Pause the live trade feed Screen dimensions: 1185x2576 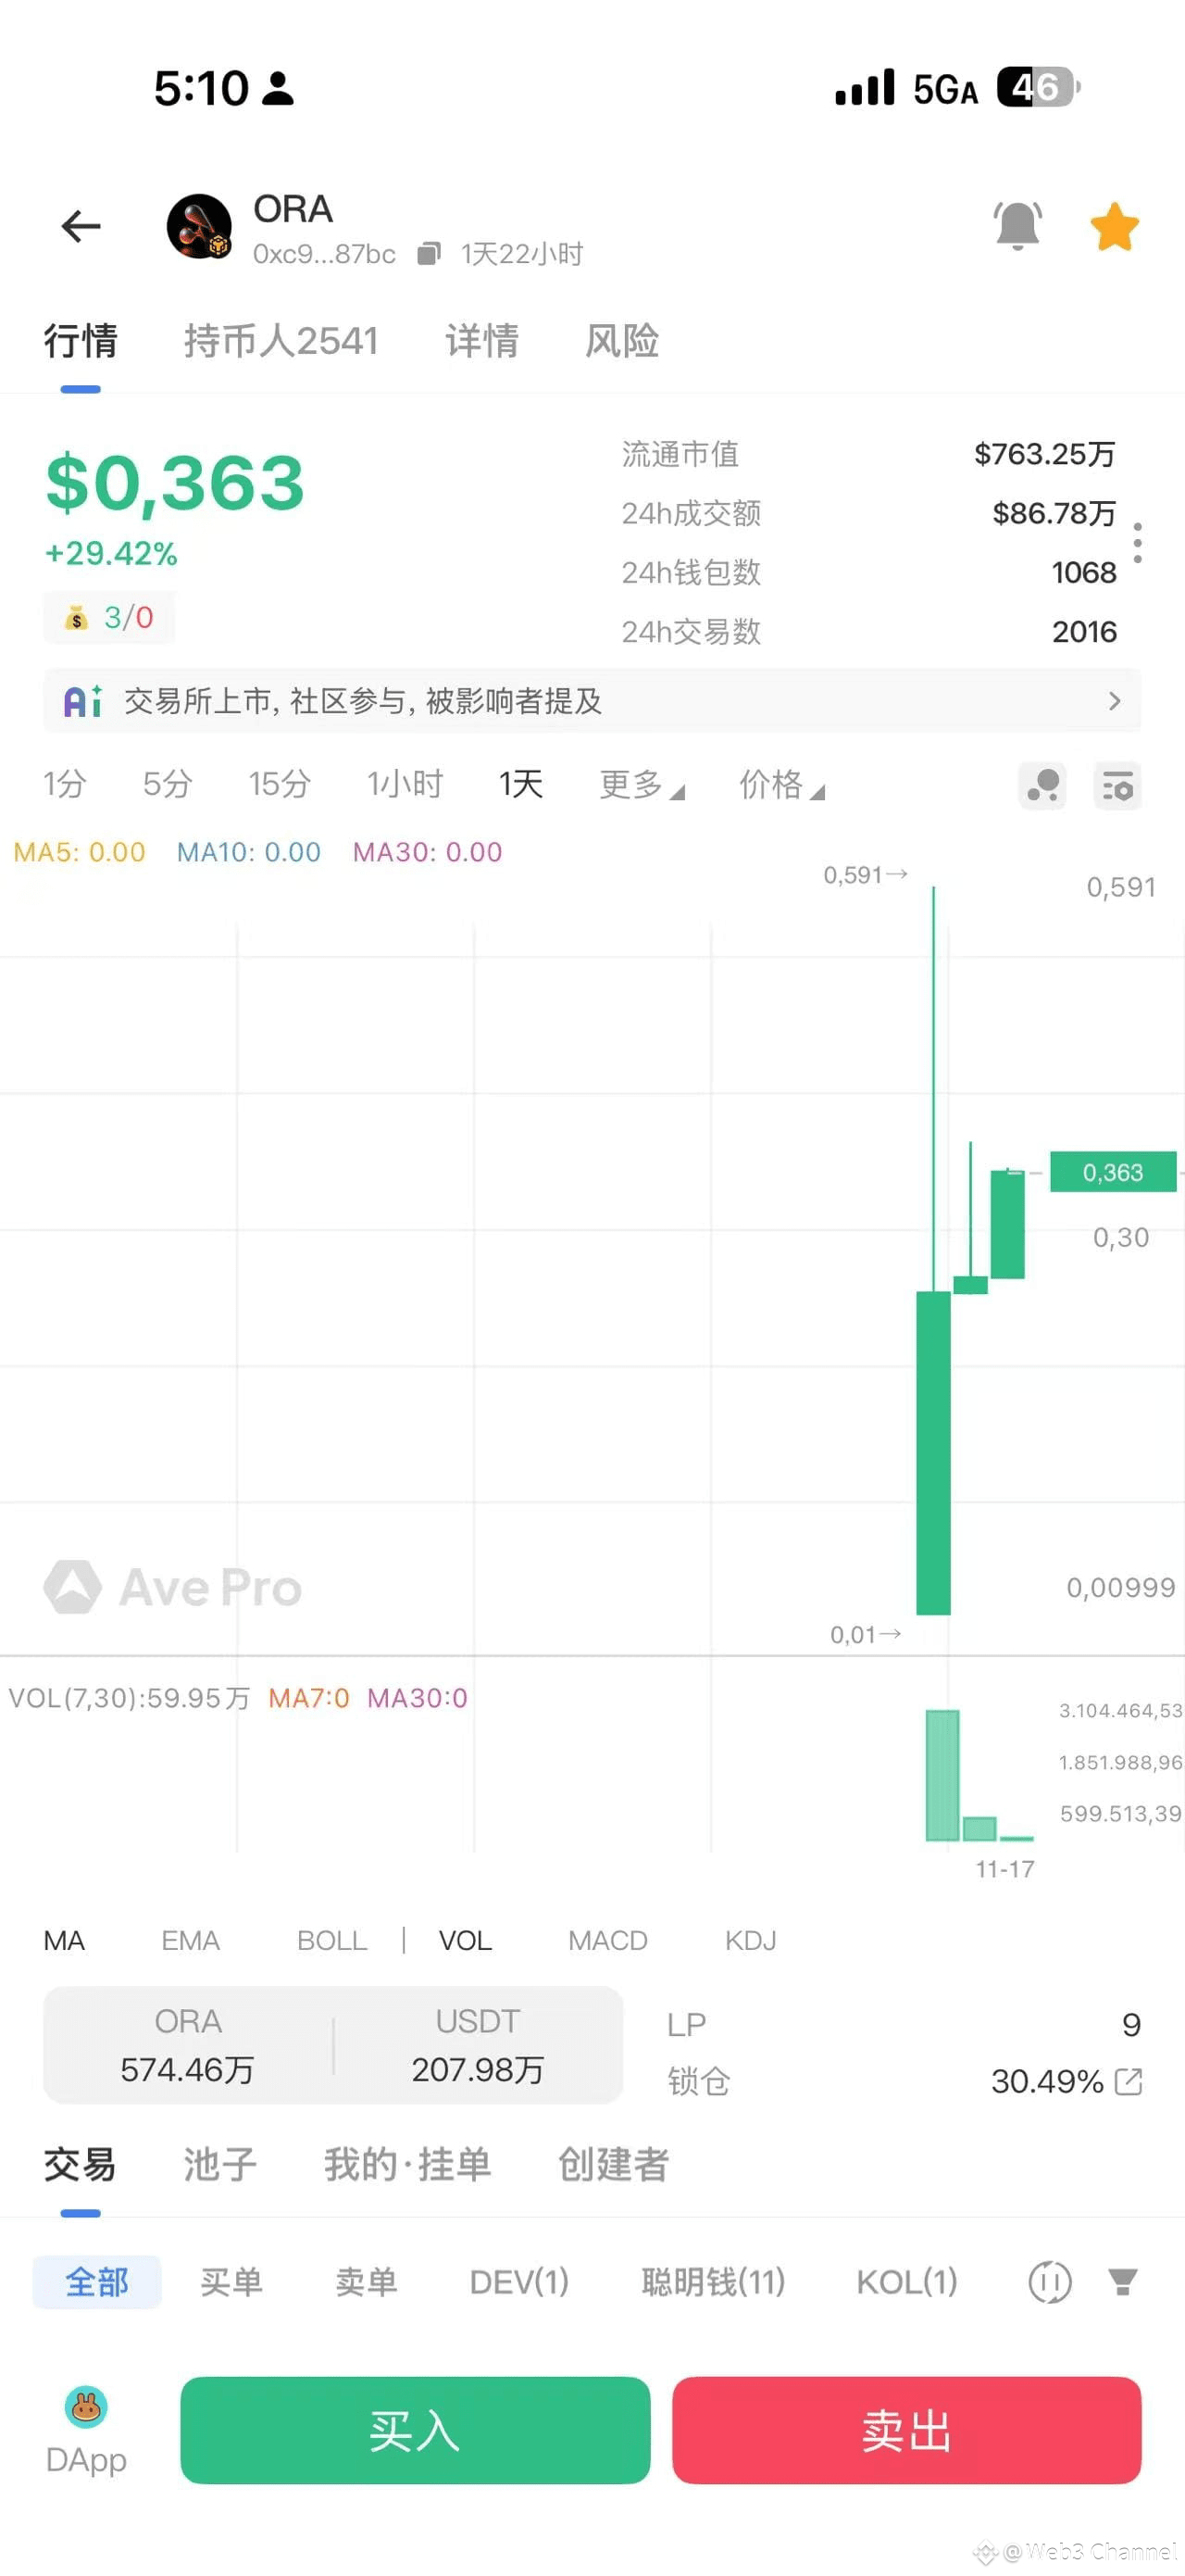(1049, 2282)
